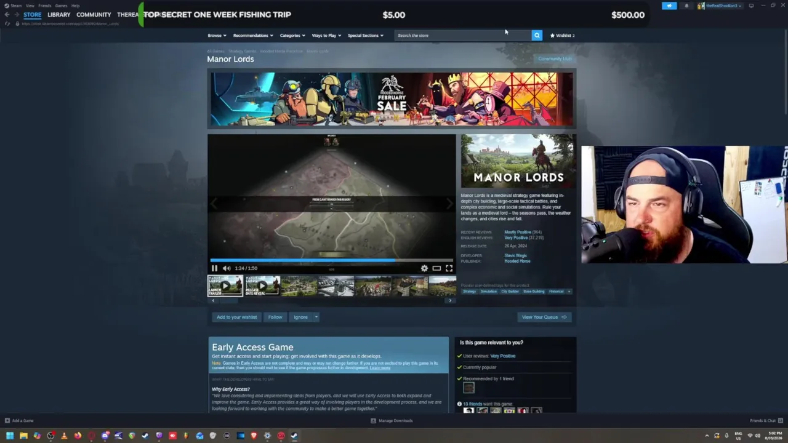This screenshot has height=443, width=788.
Task: Open the Base Building tag
Action: click(x=534, y=292)
